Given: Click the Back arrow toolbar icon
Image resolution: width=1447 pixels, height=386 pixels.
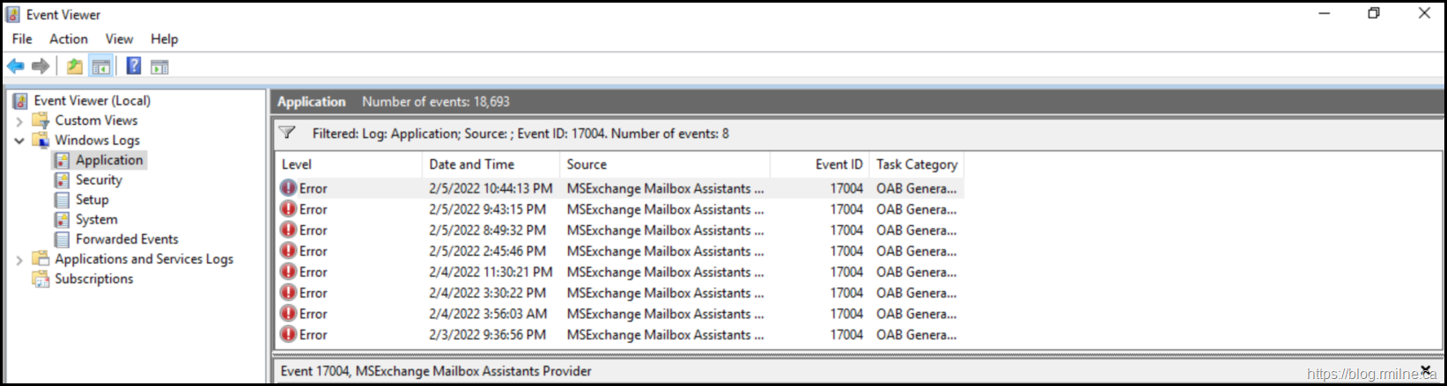Looking at the screenshot, I should pyautogui.click(x=16, y=67).
